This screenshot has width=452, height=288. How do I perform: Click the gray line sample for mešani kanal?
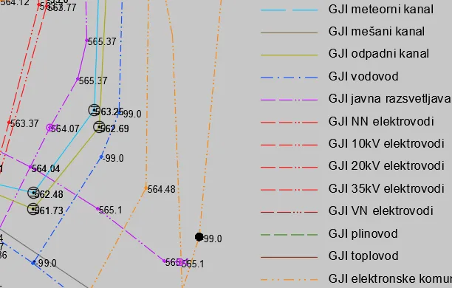289,32
